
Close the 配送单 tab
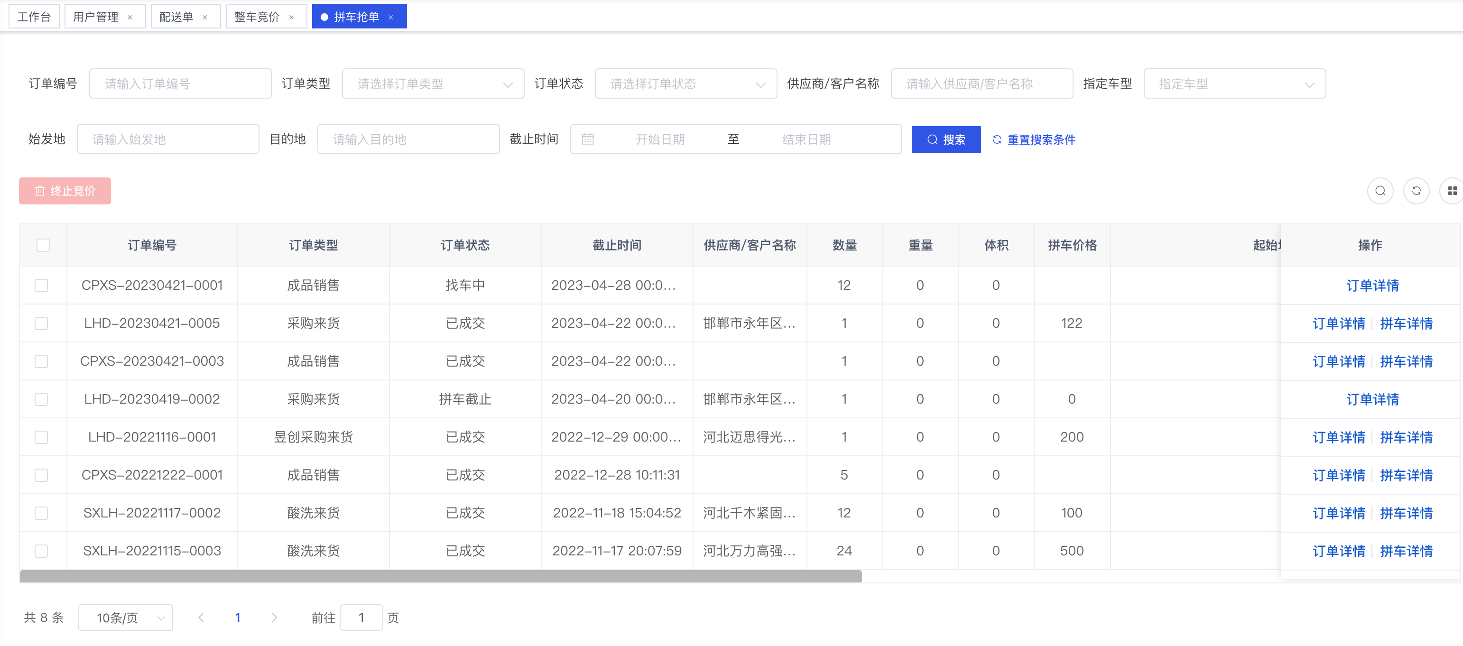[205, 17]
